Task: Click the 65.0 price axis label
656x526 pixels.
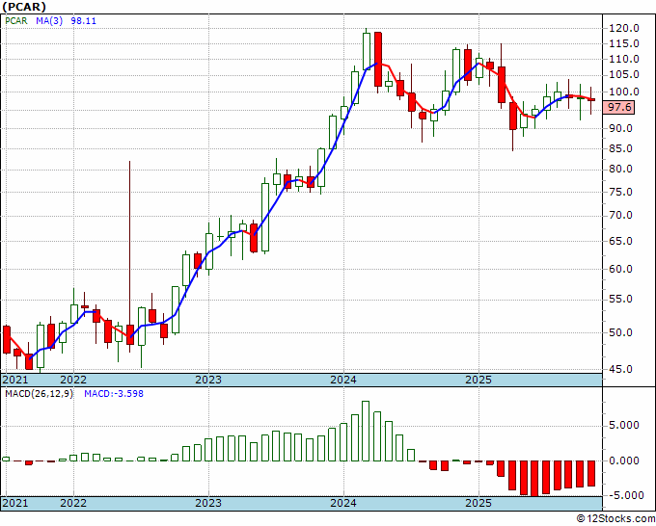Action: [621, 241]
